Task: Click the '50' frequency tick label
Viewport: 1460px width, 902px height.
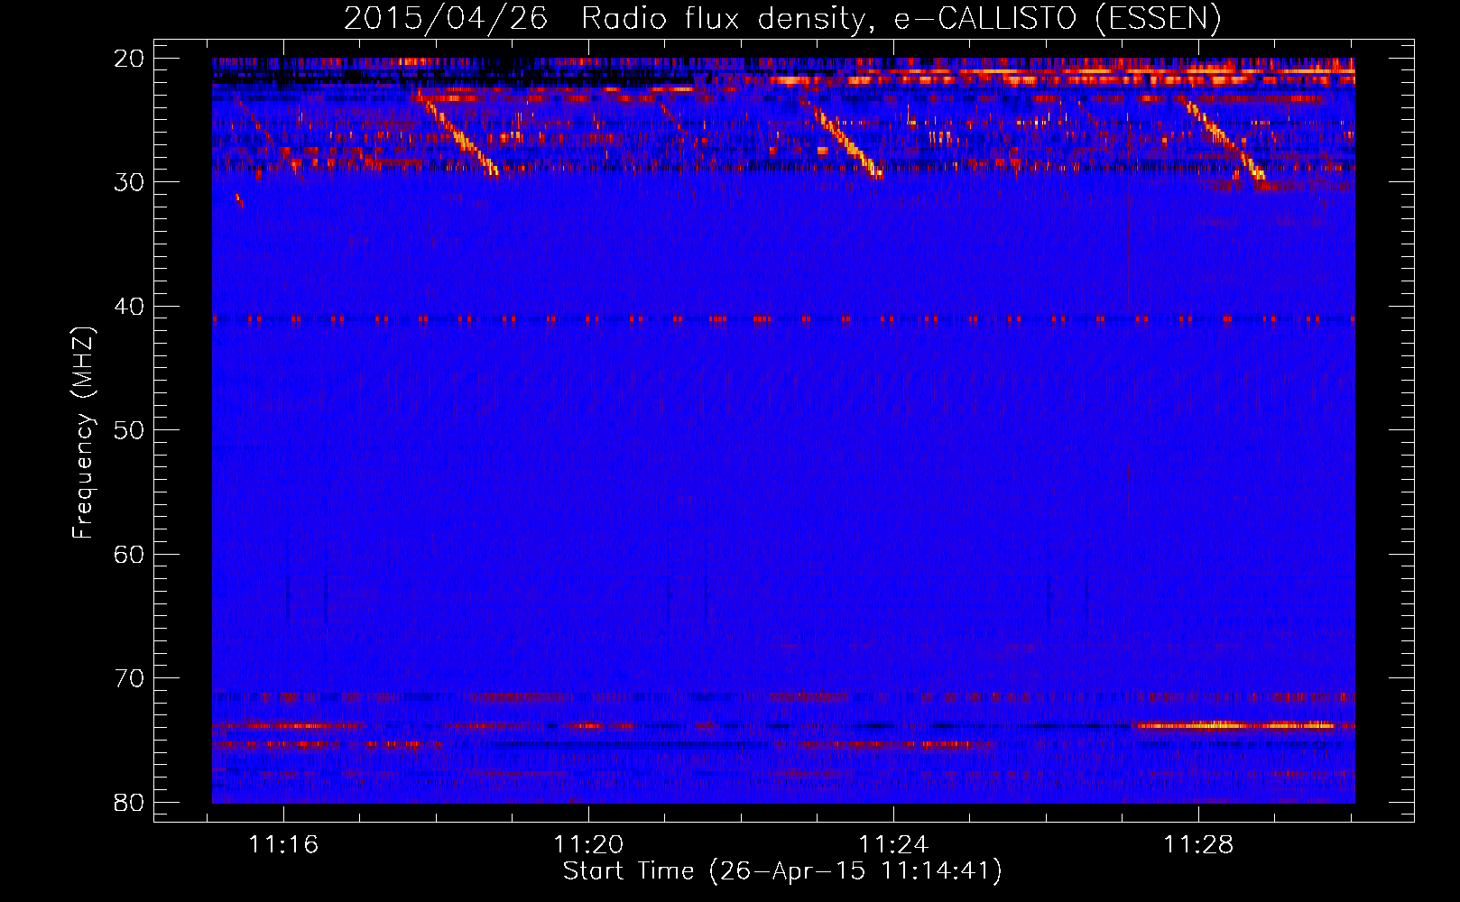Action: pyautogui.click(x=129, y=430)
